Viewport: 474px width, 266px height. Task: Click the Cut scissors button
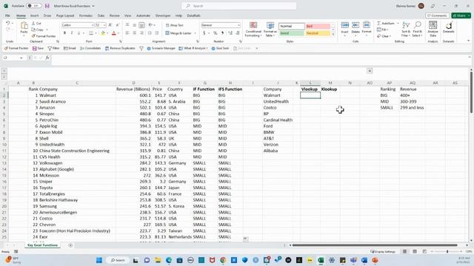[x=36, y=23]
